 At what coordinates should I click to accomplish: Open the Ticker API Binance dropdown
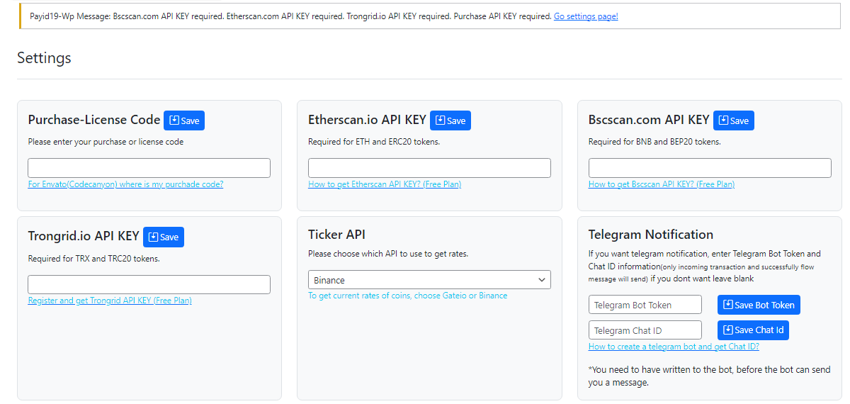pos(429,280)
